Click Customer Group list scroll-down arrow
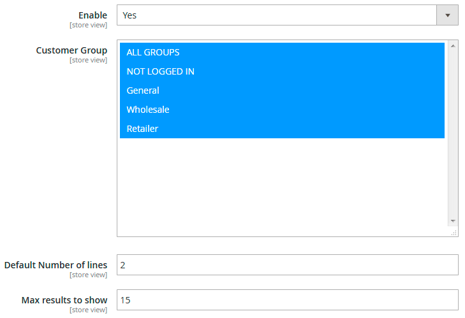The width and height of the screenshot is (465, 318). (x=453, y=220)
